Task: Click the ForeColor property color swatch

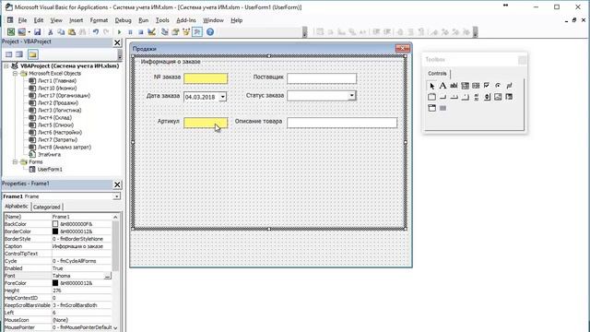Action: coord(55,283)
